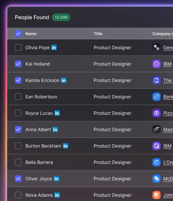173x201 pixels.
Task: Click company logo in Olivia Pope's row
Action: pos(156,48)
